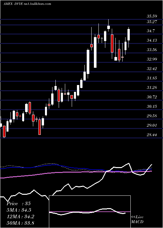
Task: Click the 31.85 price axis label
Action: coord(152,78)
